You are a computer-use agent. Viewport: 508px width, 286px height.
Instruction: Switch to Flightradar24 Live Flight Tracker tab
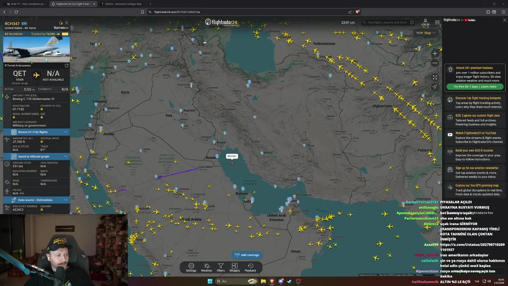click(x=73, y=4)
